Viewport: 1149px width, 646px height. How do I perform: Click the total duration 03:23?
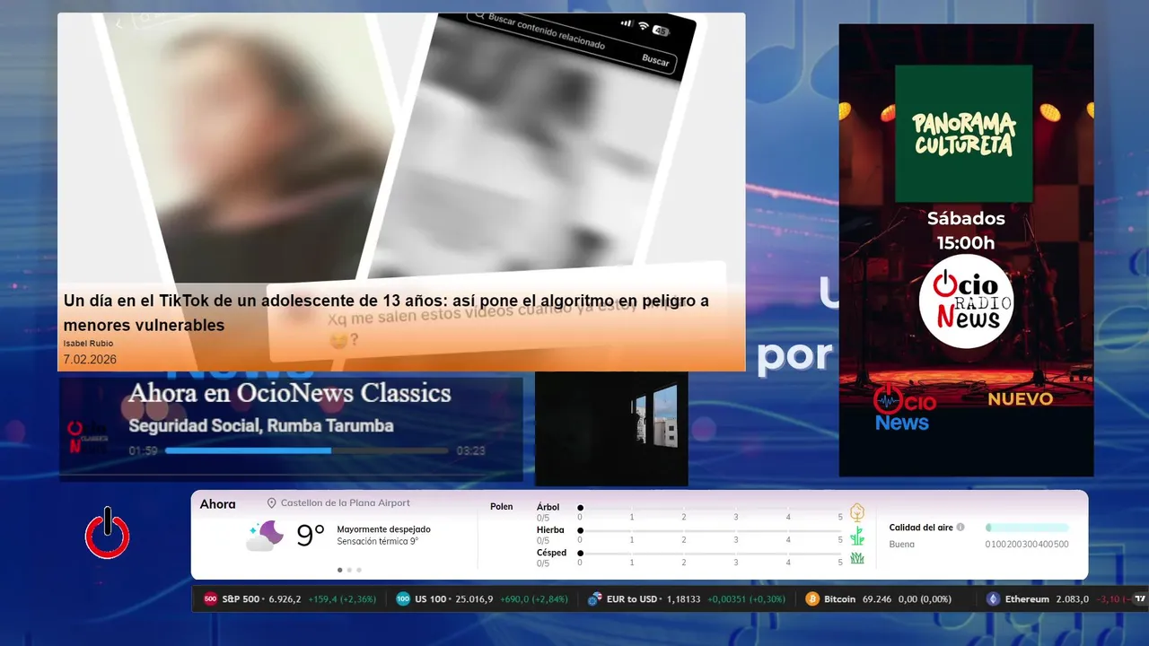pos(470,450)
